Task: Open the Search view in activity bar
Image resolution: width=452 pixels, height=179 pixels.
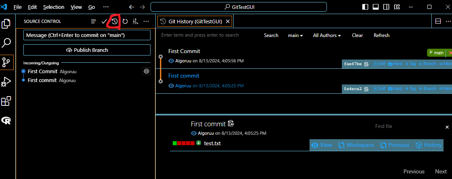Action: pos(6,43)
